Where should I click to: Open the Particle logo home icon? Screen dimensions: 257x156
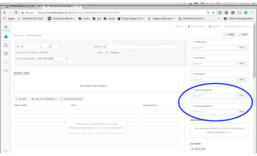[6, 28]
